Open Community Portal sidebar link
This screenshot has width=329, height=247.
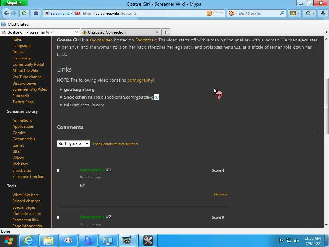tap(28, 64)
